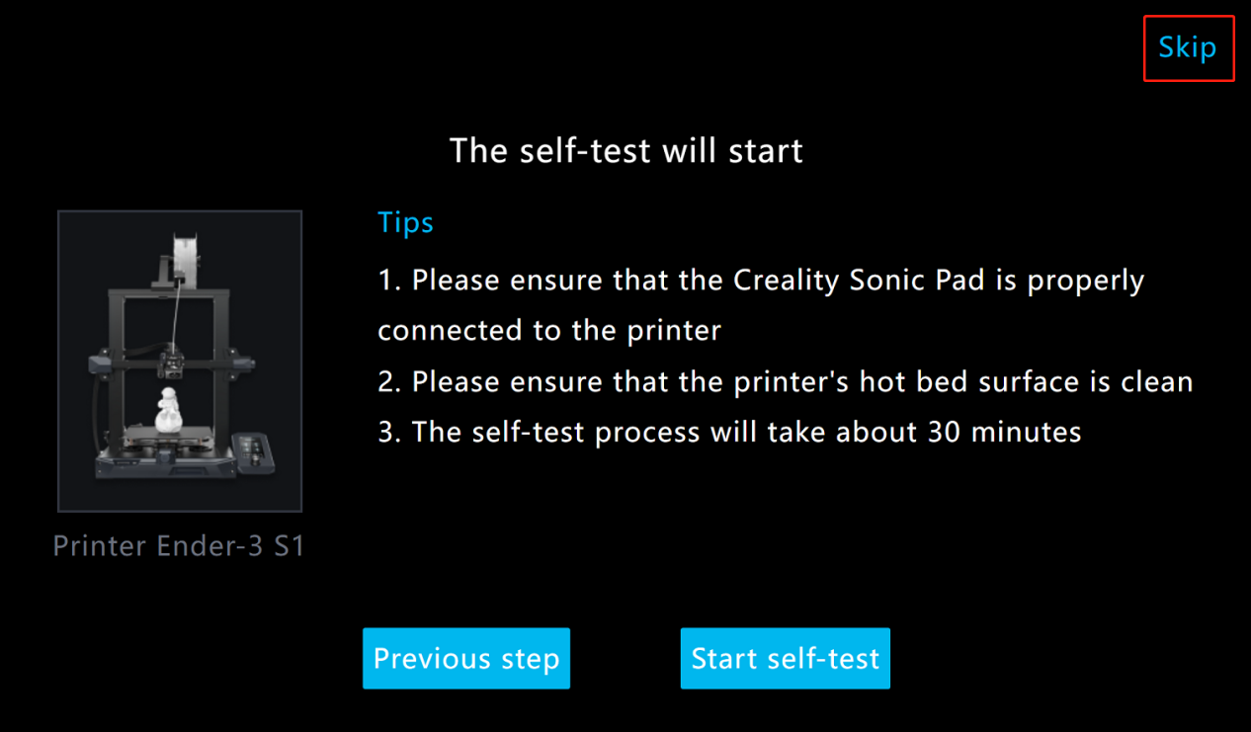Click "connected to the printer" text line
This screenshot has width=1251, height=732.
point(549,330)
